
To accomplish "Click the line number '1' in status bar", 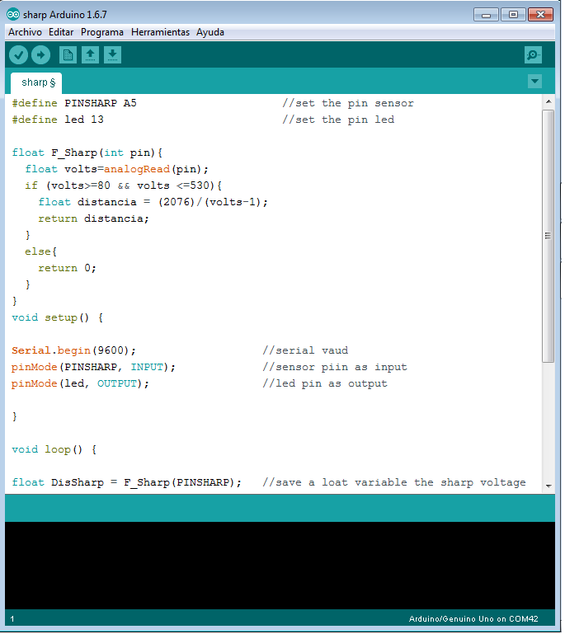I will tap(12, 619).
